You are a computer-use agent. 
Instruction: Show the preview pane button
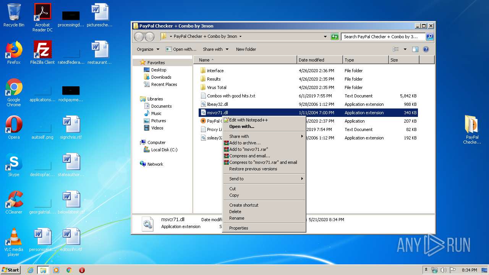[x=415, y=49]
